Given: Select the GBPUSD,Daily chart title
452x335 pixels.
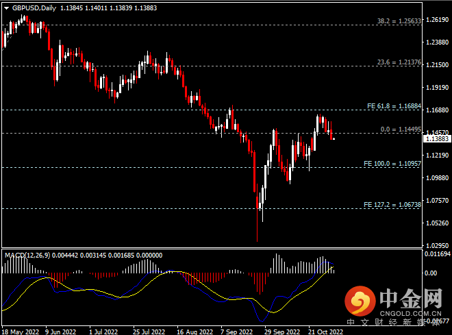Looking at the screenshot, I should pos(34,8).
